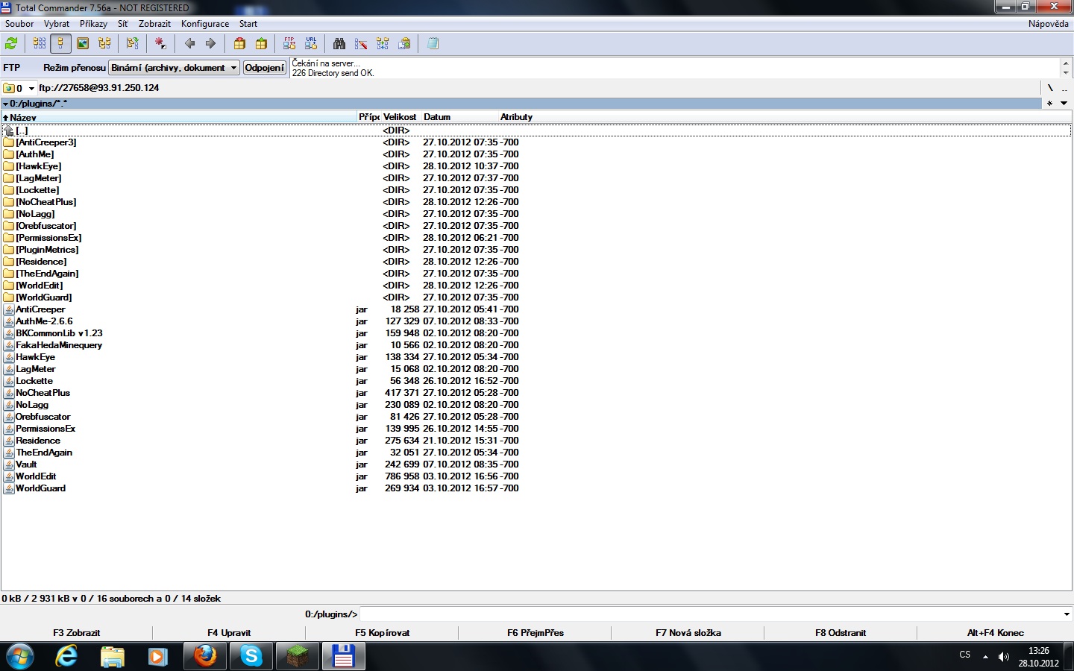Click the red asterisk selection icon
Image resolution: width=1074 pixels, height=671 pixels.
coord(160,44)
